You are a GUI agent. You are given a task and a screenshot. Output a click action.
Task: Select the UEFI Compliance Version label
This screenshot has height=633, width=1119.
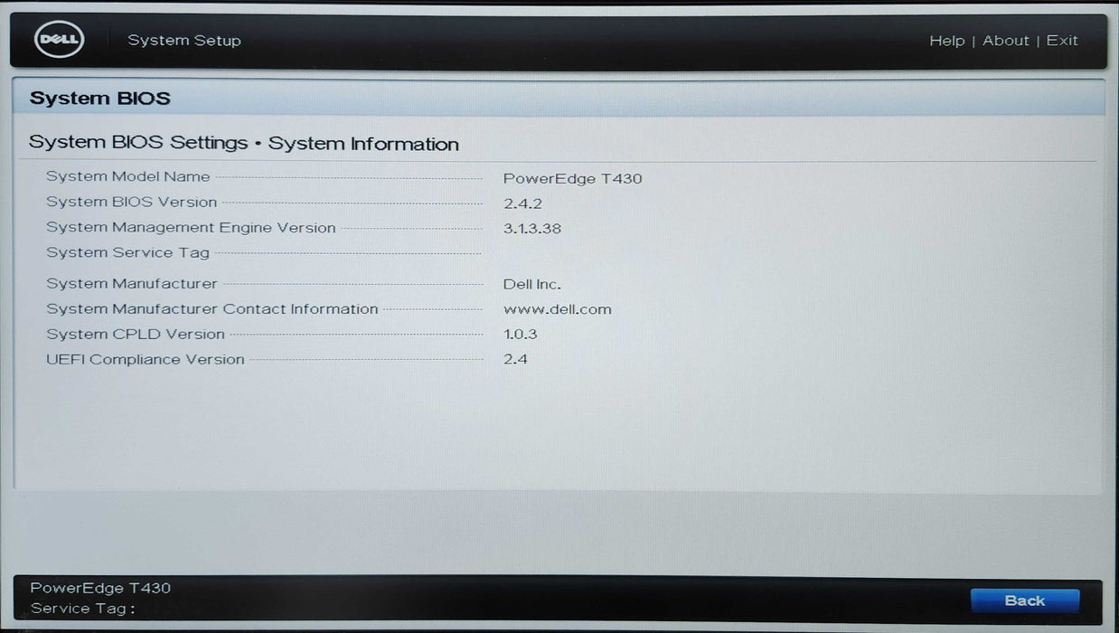(x=146, y=359)
